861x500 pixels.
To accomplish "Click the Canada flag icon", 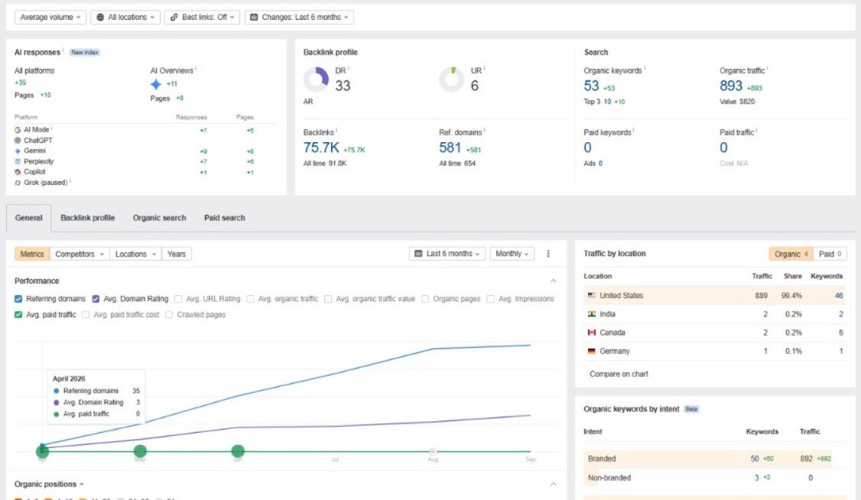I will [591, 333].
